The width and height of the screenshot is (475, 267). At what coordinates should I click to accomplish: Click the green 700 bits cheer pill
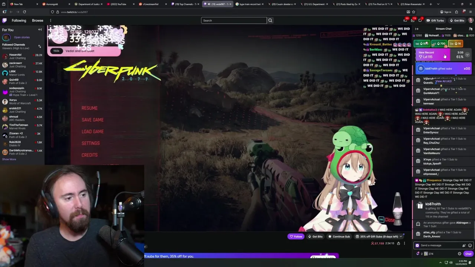click(439, 44)
